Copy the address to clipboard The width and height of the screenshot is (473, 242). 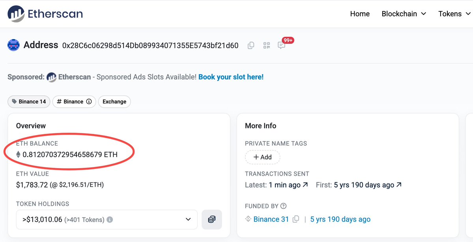click(251, 45)
